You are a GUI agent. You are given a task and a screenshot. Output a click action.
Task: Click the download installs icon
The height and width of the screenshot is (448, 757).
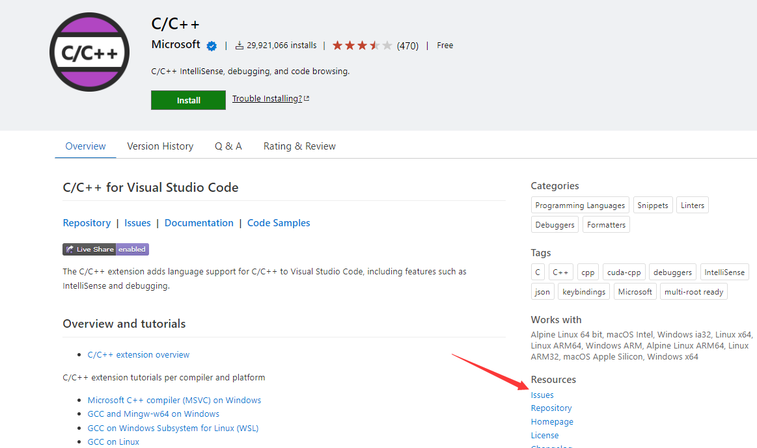pyautogui.click(x=239, y=46)
